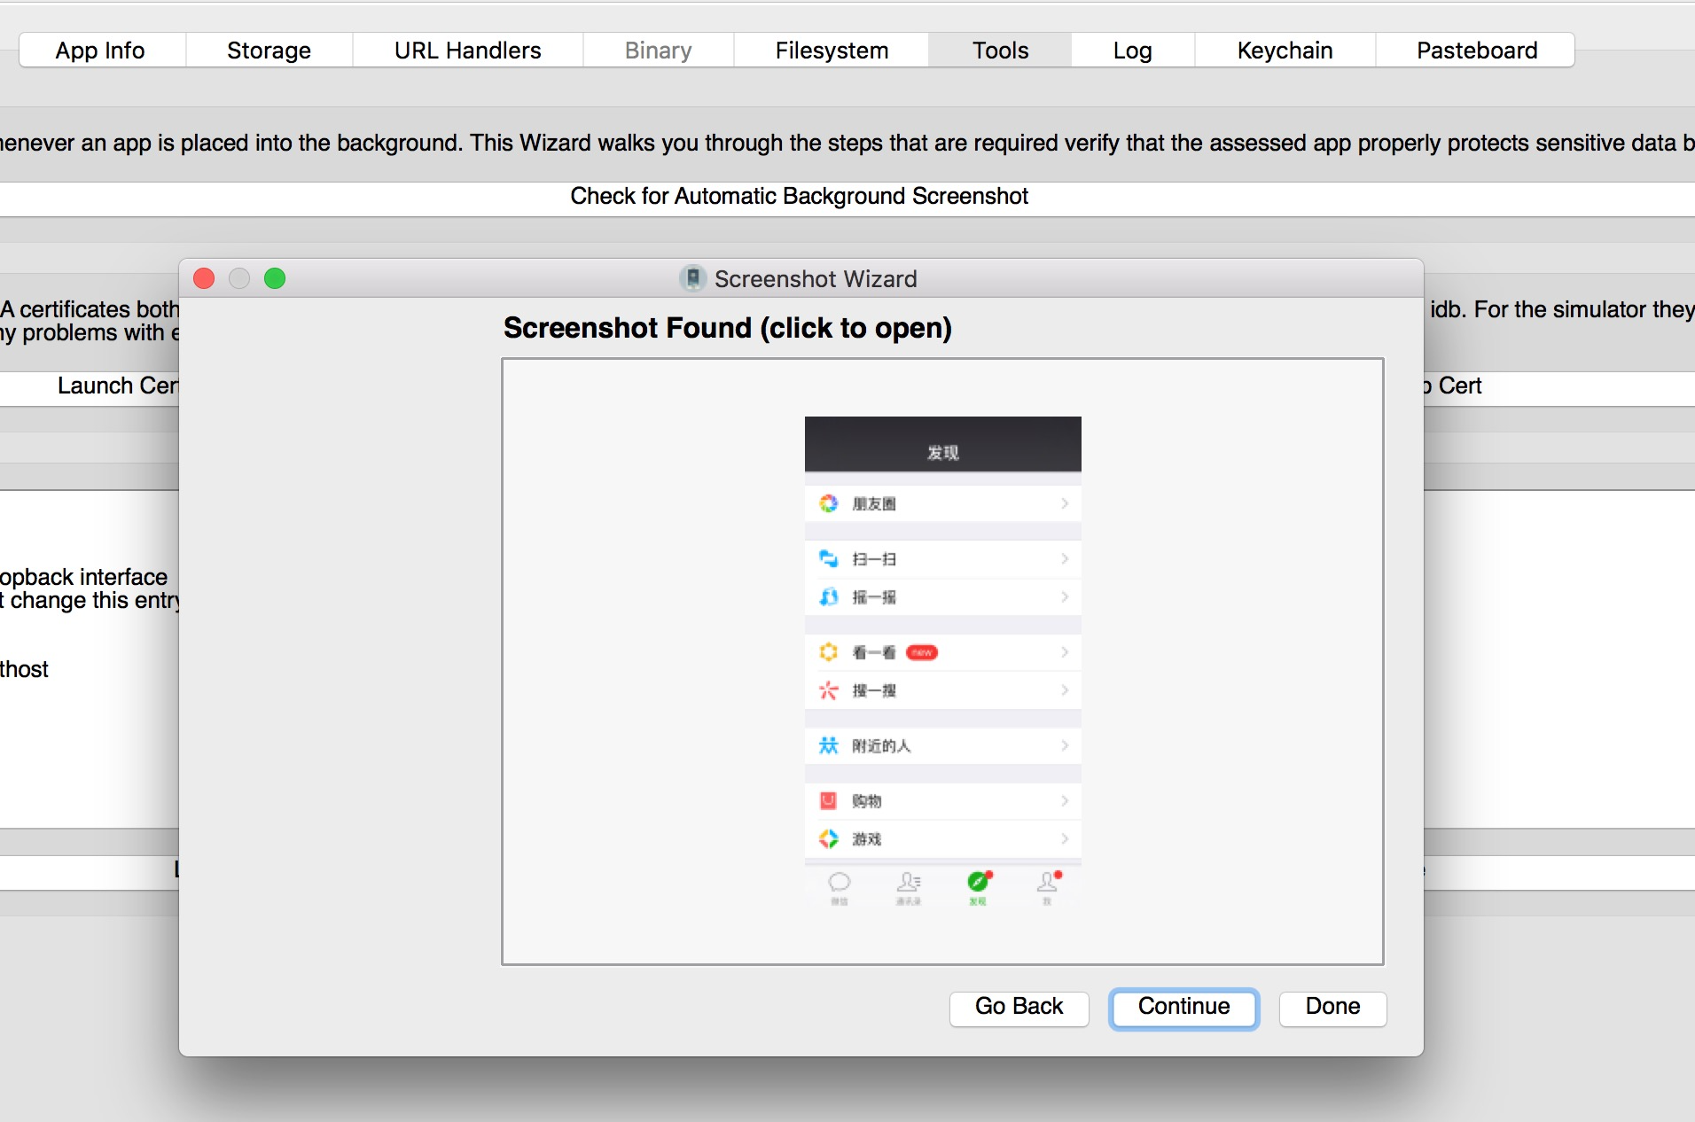1695x1122 pixels.
Task: Click the People Nearby icon in screenshot
Action: pos(828,745)
